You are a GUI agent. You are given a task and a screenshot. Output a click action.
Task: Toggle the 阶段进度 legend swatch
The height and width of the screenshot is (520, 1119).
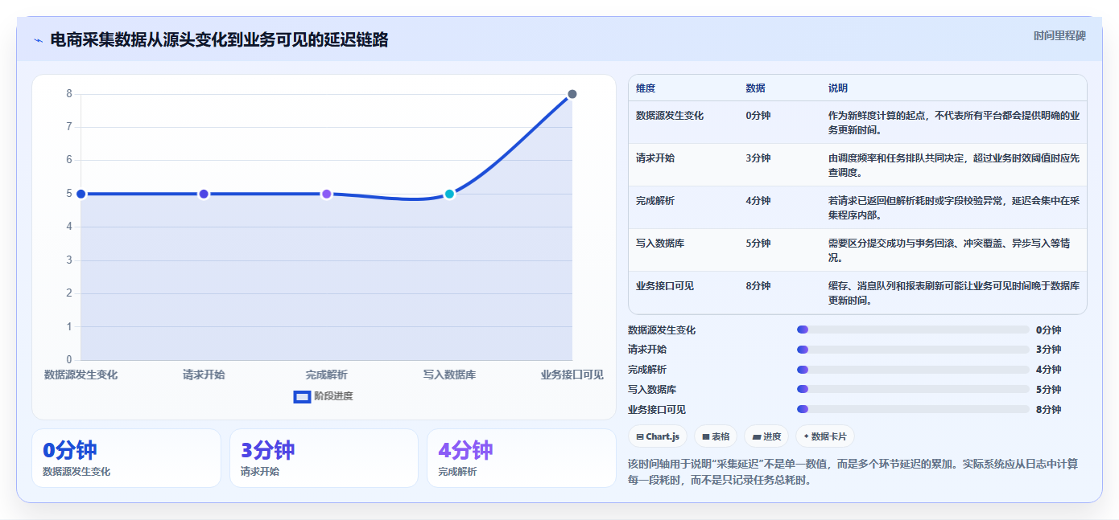(x=302, y=396)
